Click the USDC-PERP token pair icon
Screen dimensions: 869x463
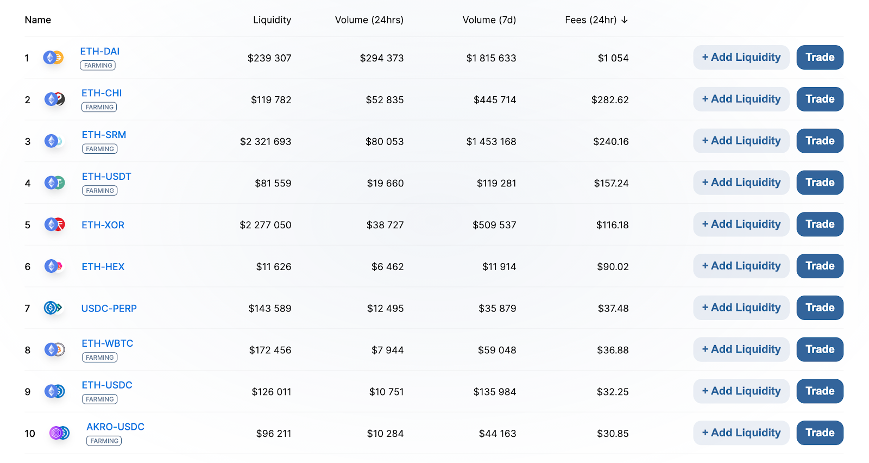coord(53,308)
